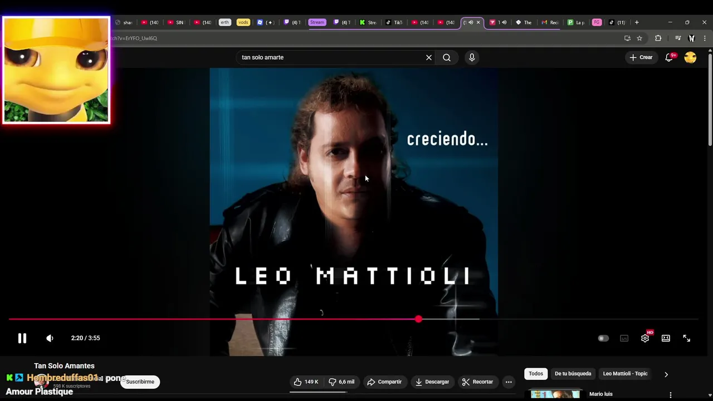
Task: Switch to the Gmail 'Reci' browser tab
Action: 550,22
